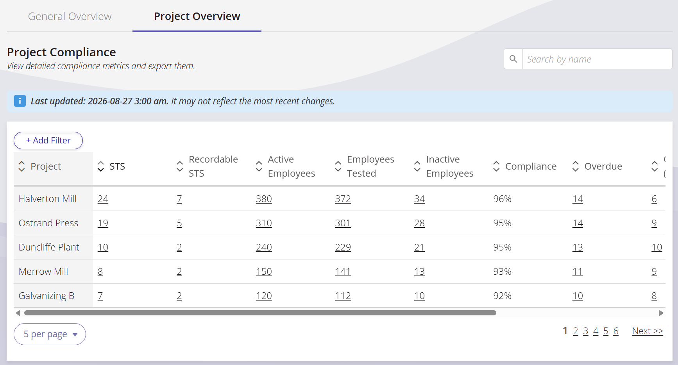678x365 pixels.
Task: Open Halverton Mill employees tested 372
Action: [x=343, y=199]
